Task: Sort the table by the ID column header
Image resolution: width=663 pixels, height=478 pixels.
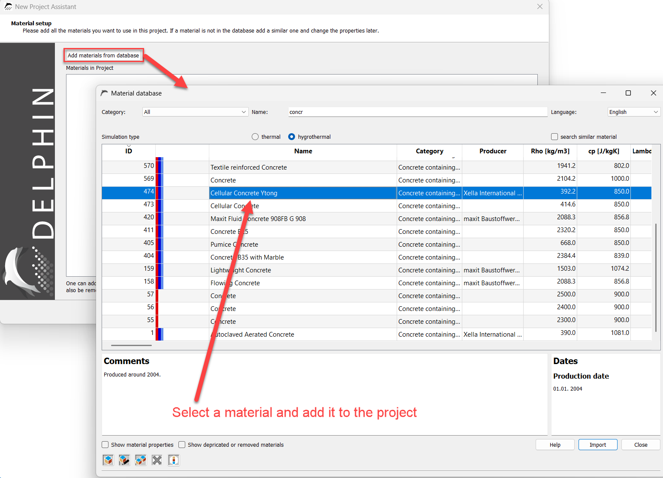Action: (129, 151)
